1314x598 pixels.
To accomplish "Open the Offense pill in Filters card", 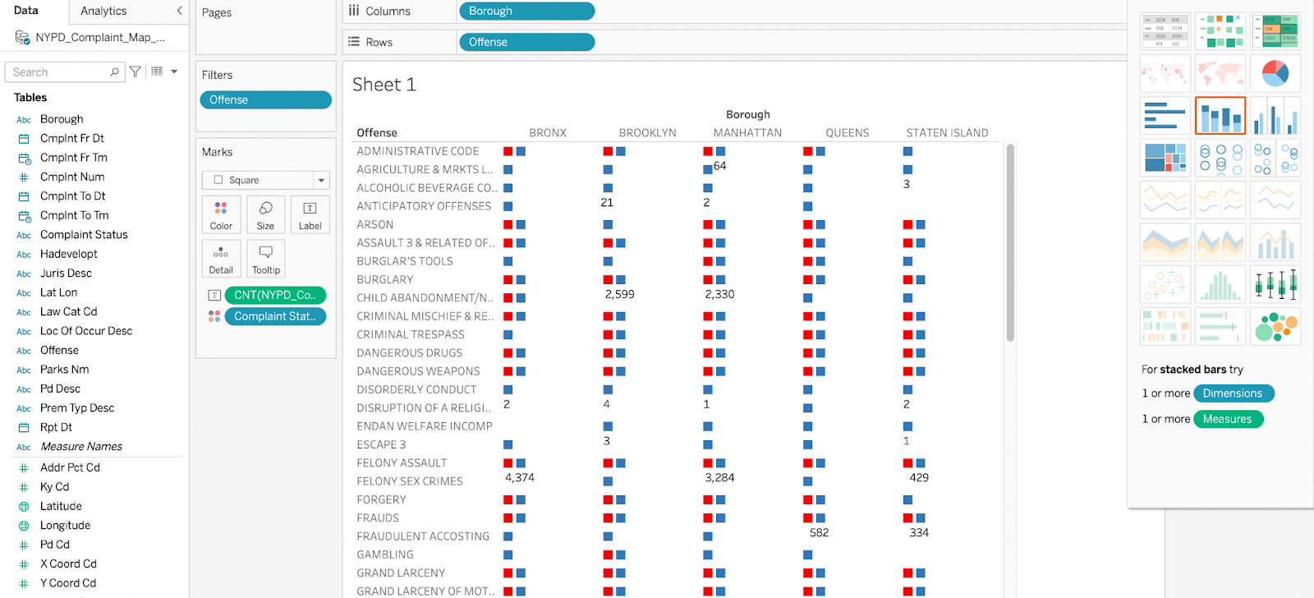I will (x=265, y=99).
